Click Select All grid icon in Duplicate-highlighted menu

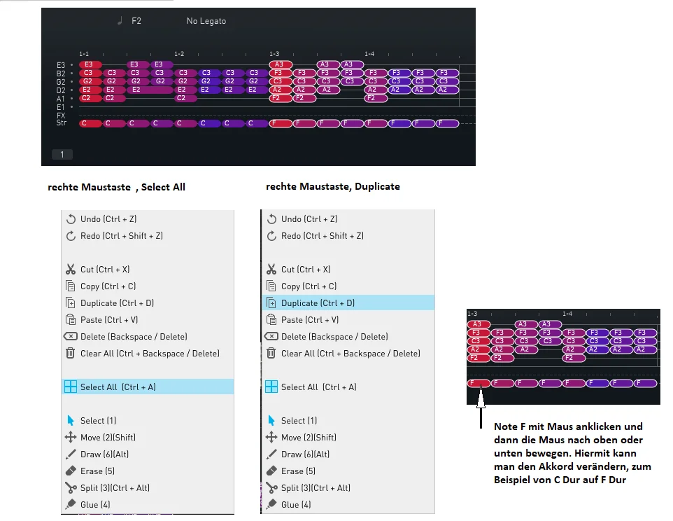point(271,387)
